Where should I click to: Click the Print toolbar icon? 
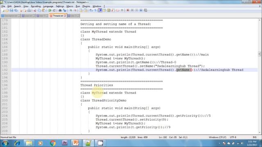pos(29,10)
